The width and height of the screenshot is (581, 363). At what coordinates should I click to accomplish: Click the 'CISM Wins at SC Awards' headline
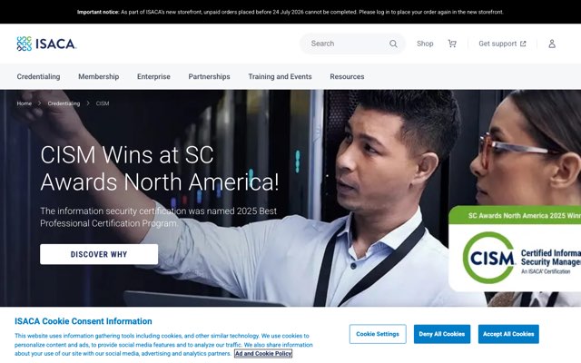coord(160,168)
